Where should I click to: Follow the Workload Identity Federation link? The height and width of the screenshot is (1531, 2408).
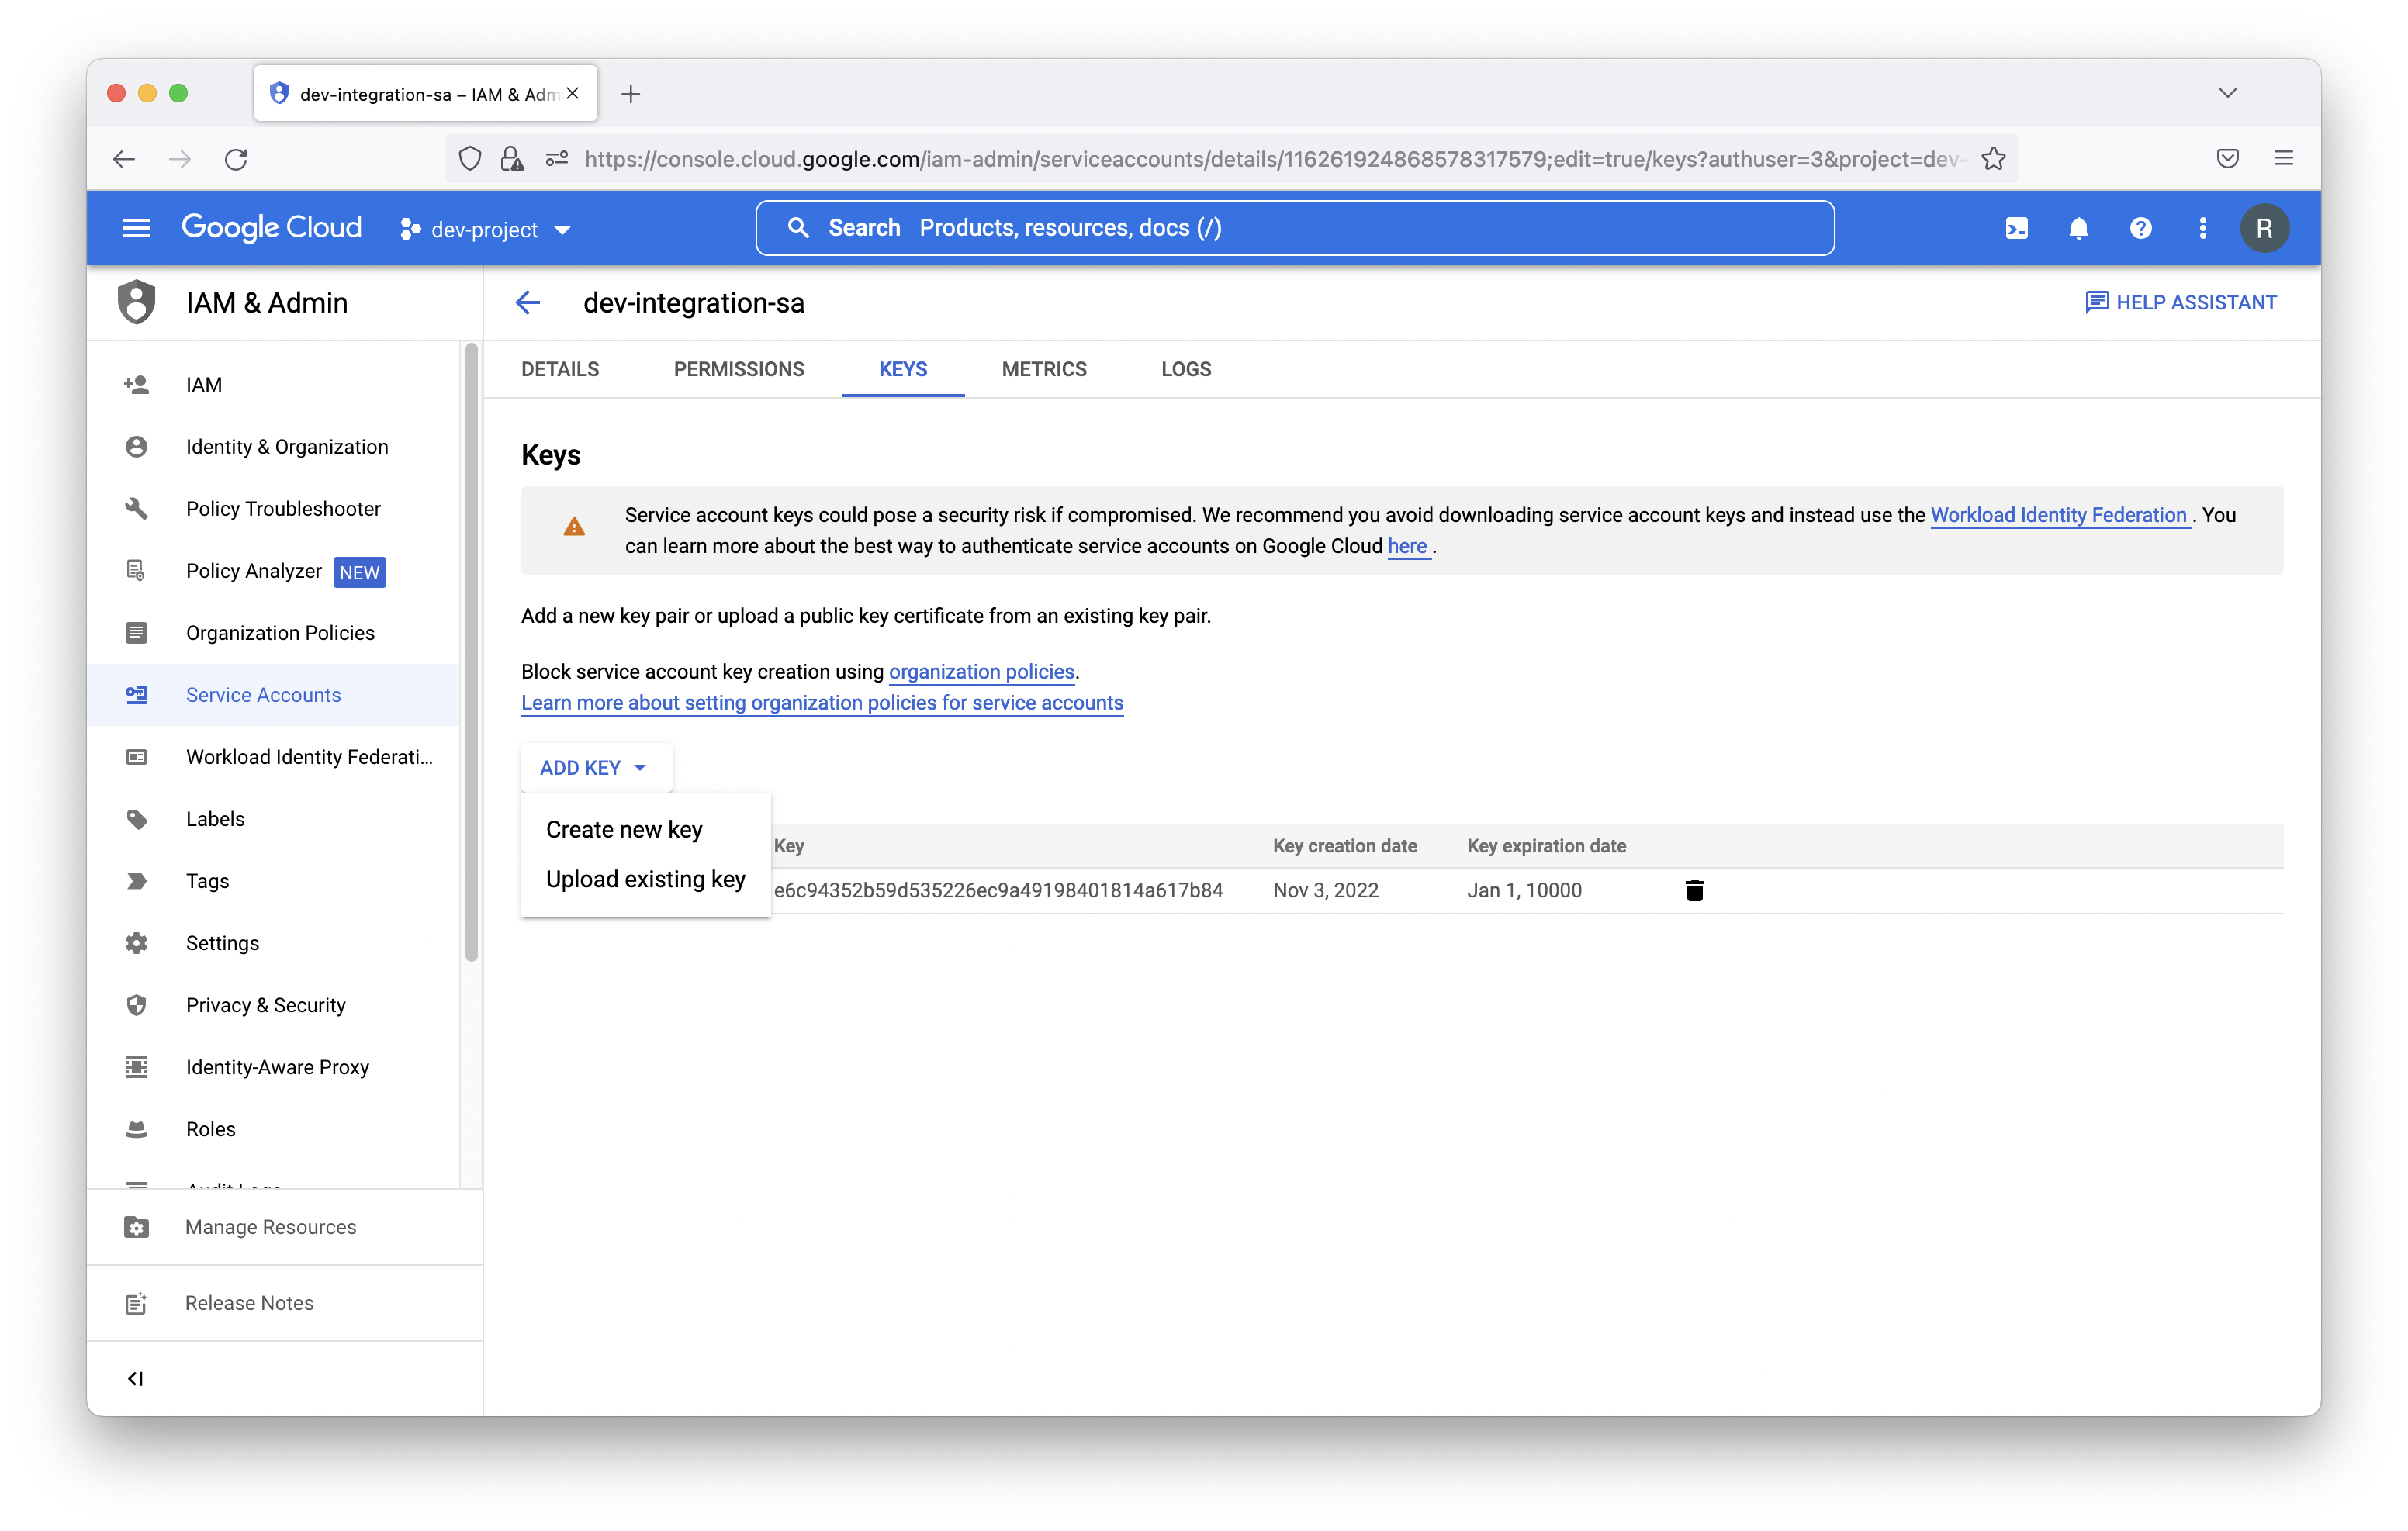click(2058, 514)
